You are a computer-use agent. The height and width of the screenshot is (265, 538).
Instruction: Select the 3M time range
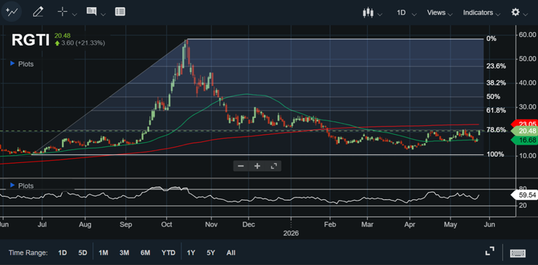coord(124,253)
